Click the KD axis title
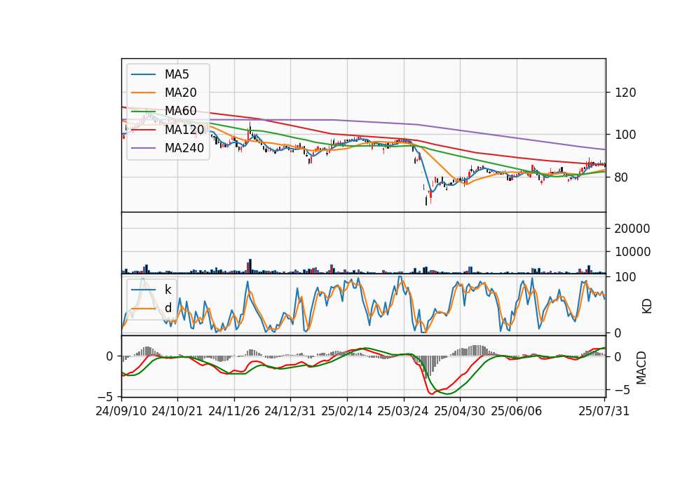The image size is (673, 484). coord(646,306)
